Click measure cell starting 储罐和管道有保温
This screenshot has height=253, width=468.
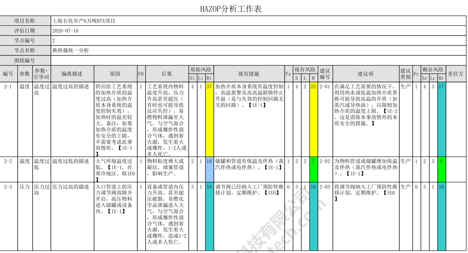tap(249, 169)
